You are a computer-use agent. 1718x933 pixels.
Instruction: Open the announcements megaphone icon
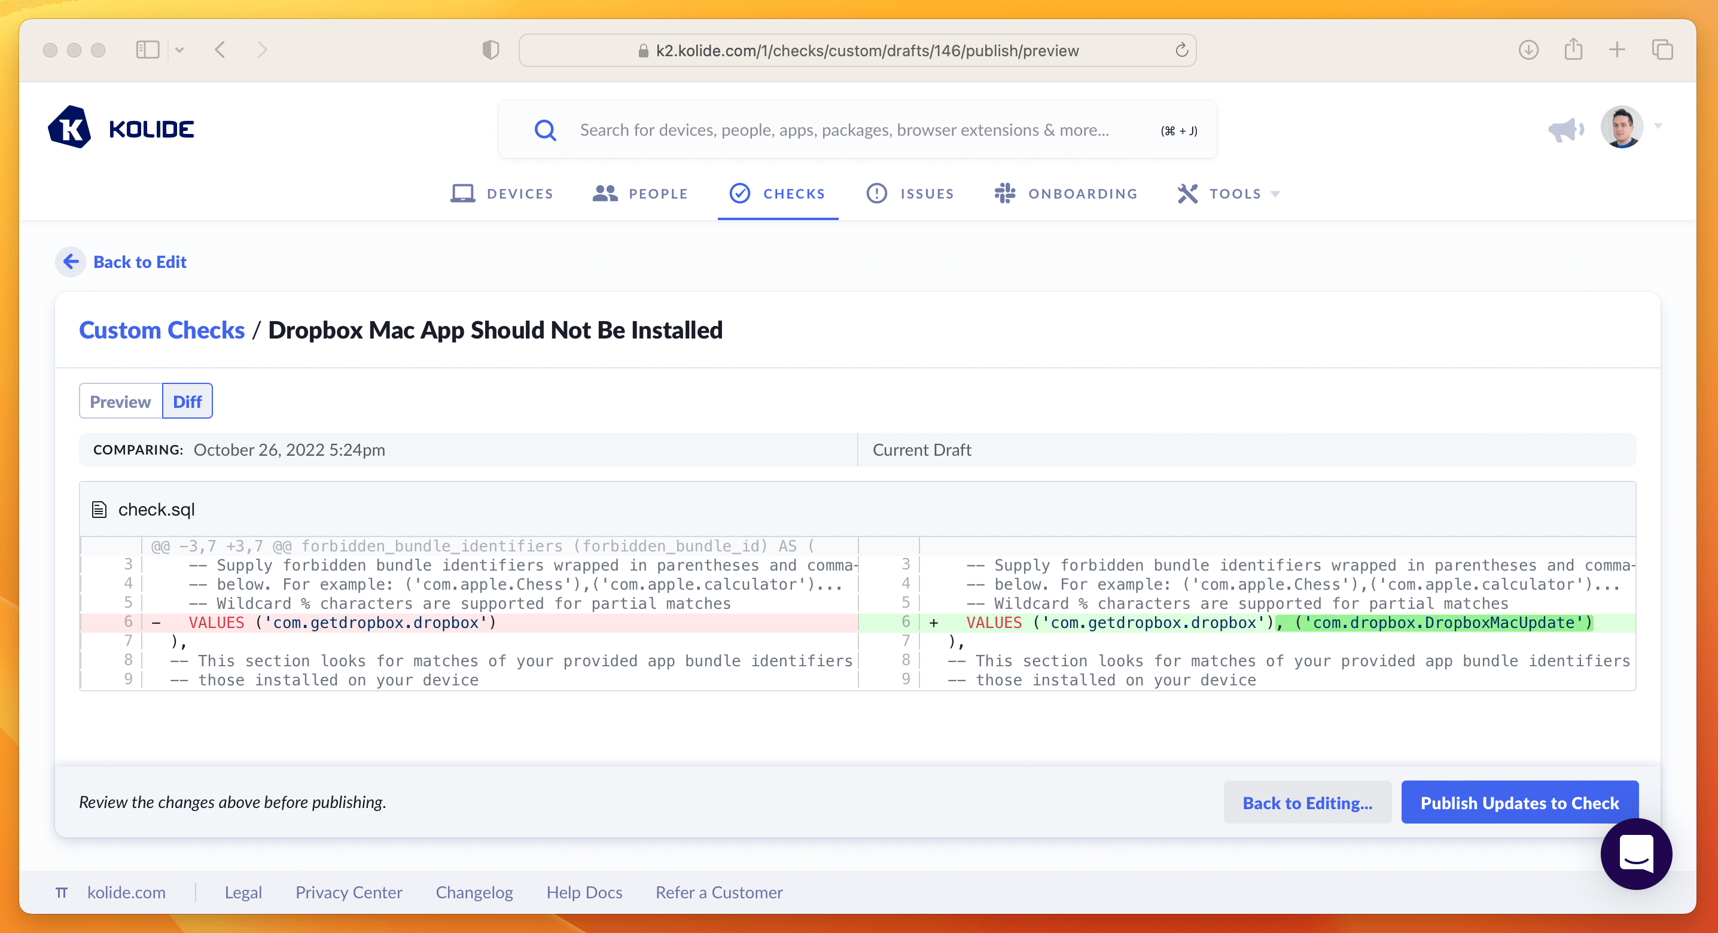[x=1565, y=129]
